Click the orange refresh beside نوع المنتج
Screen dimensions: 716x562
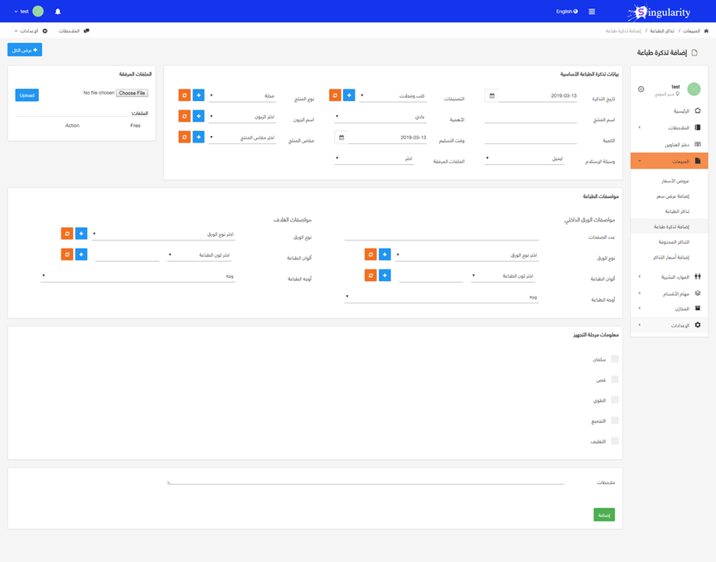(185, 95)
